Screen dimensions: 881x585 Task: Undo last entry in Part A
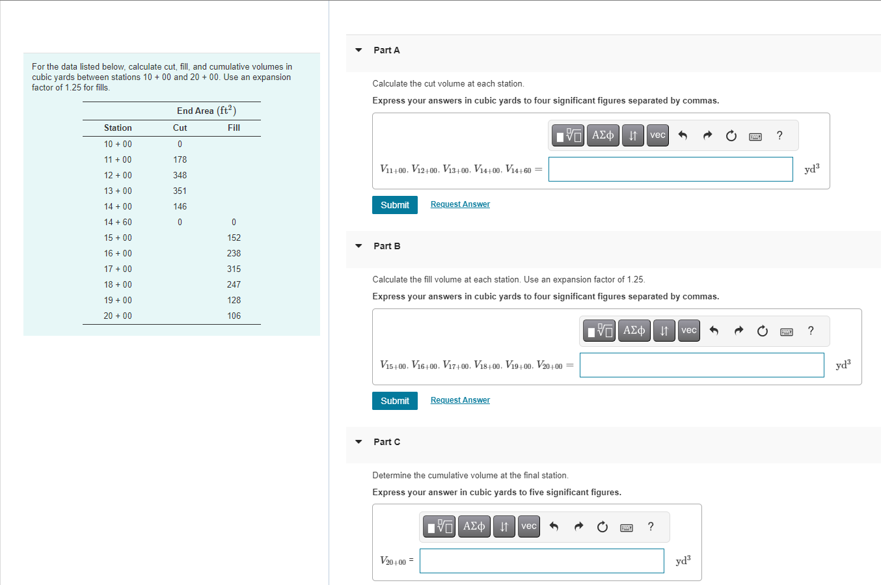pyautogui.click(x=683, y=135)
